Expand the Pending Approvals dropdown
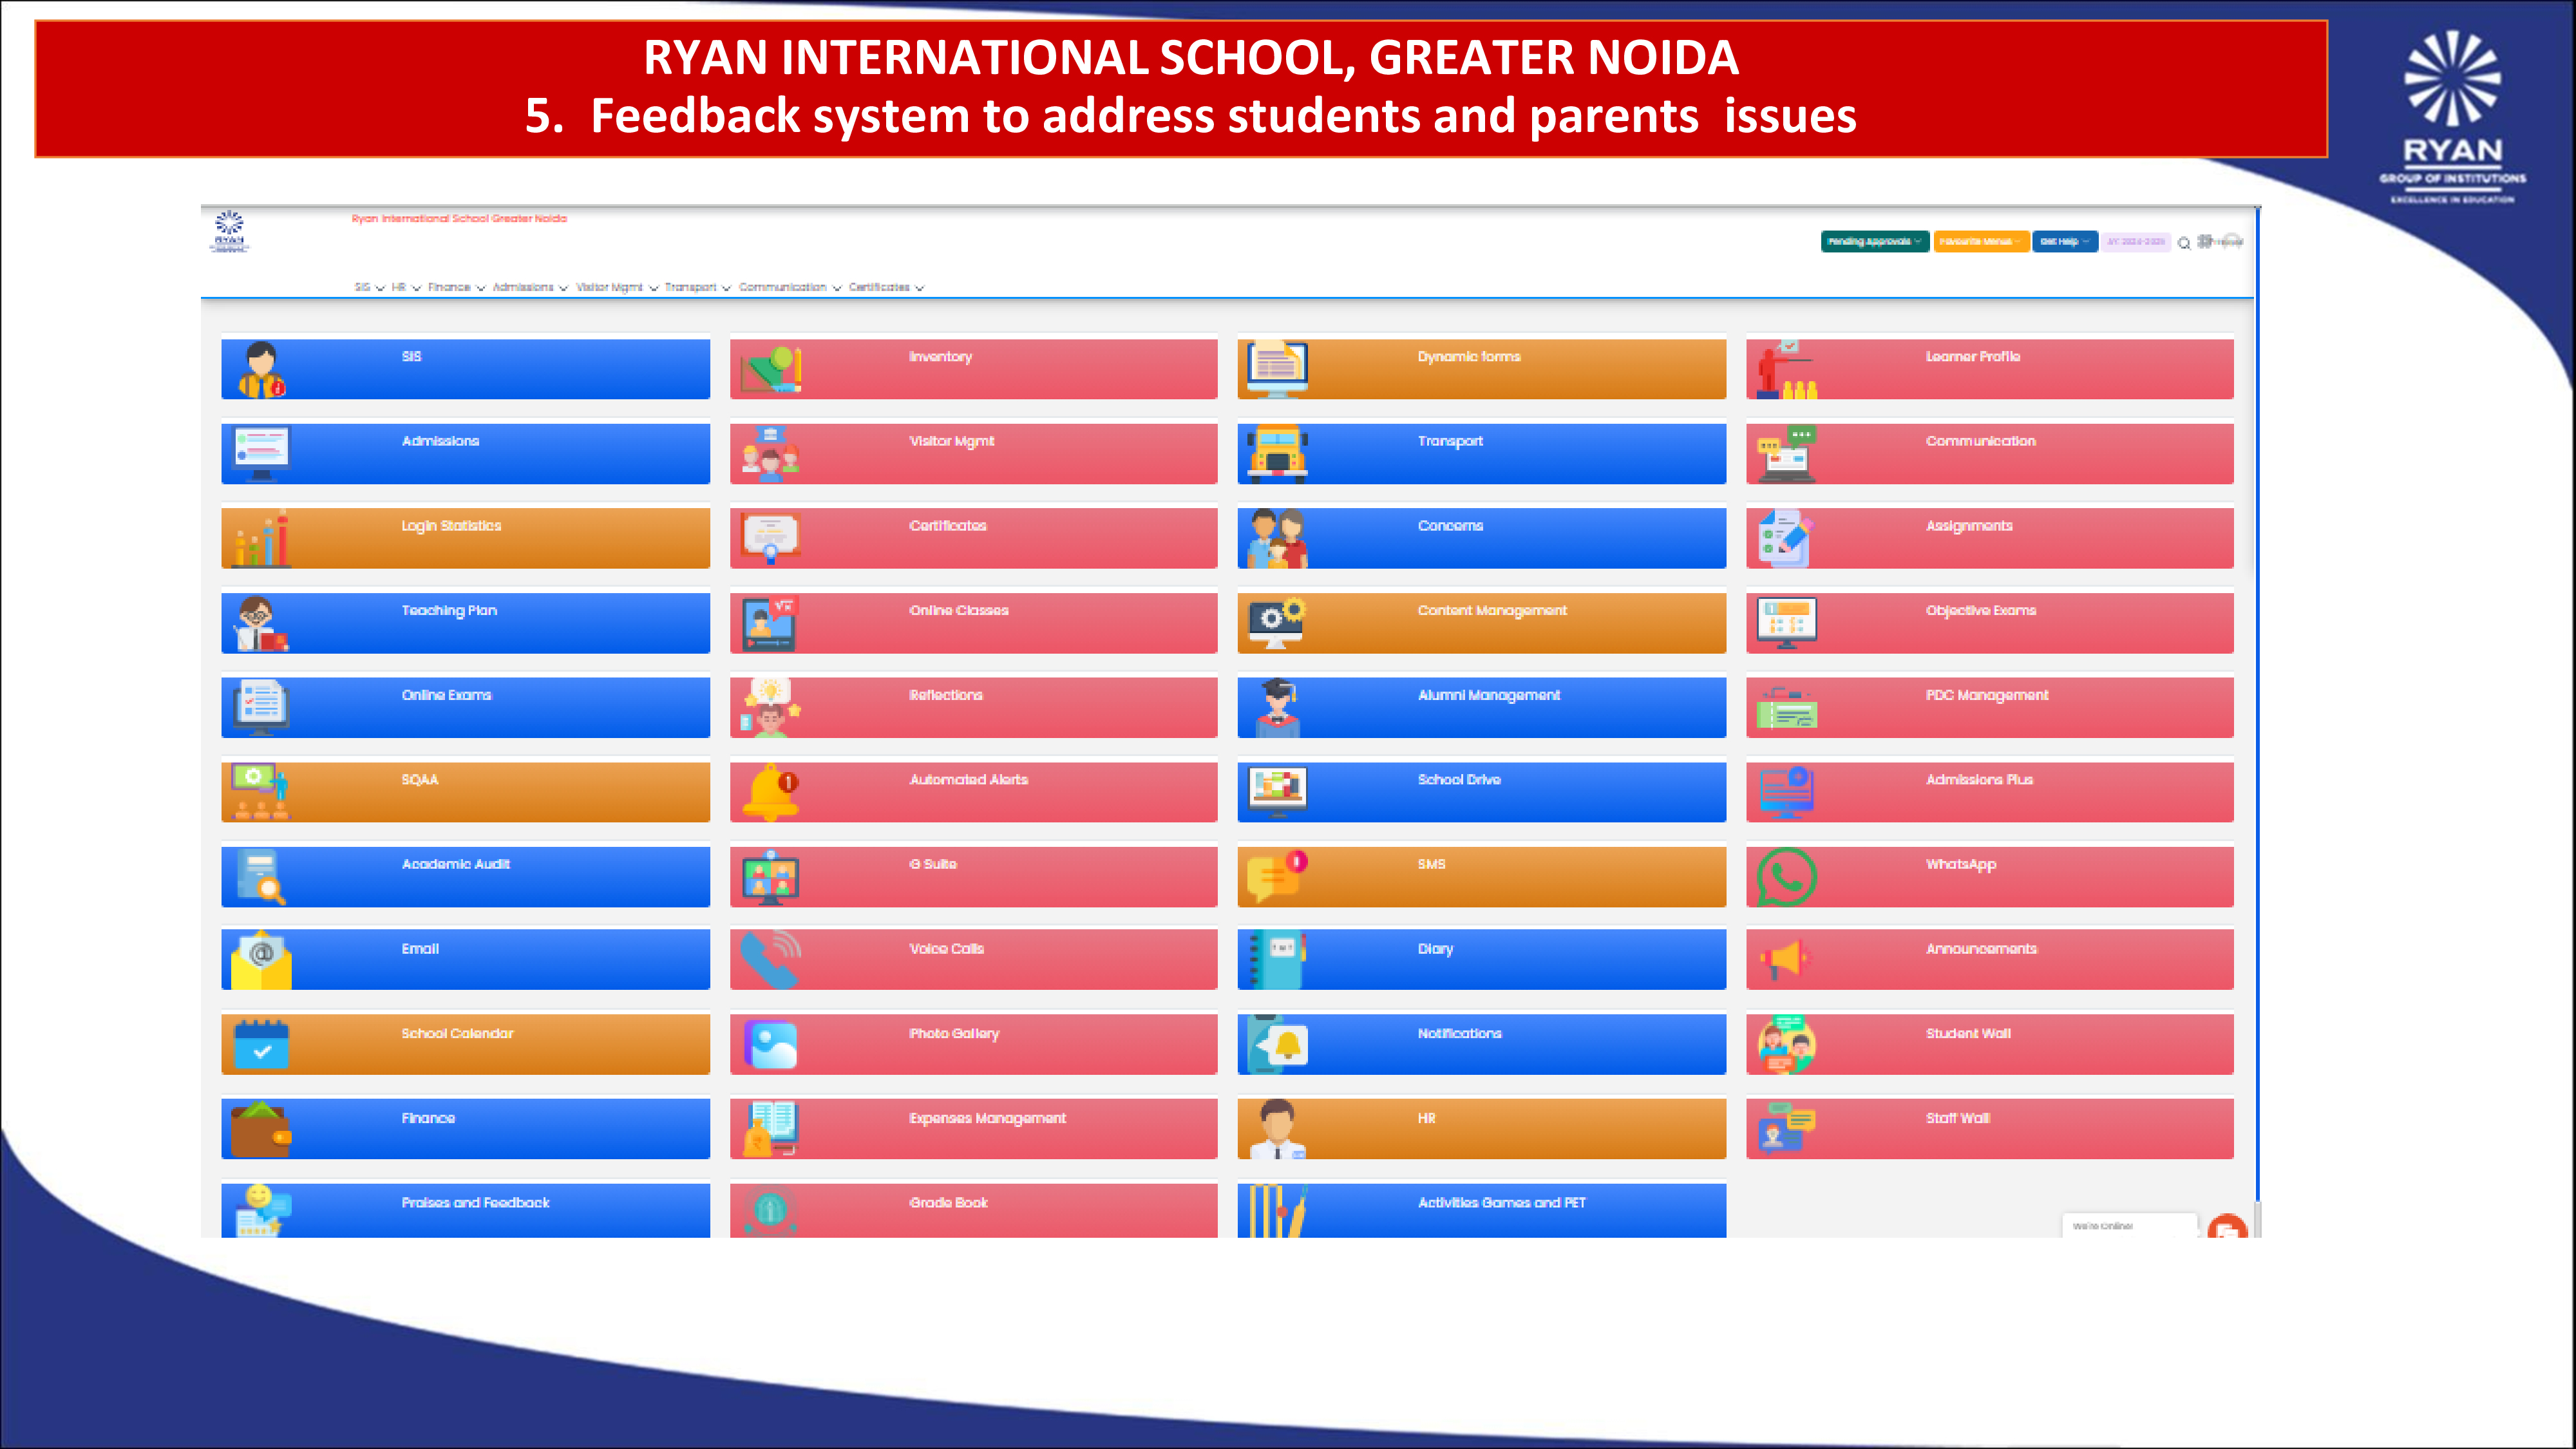Viewport: 2576px width, 1449px height. pos(1874,242)
